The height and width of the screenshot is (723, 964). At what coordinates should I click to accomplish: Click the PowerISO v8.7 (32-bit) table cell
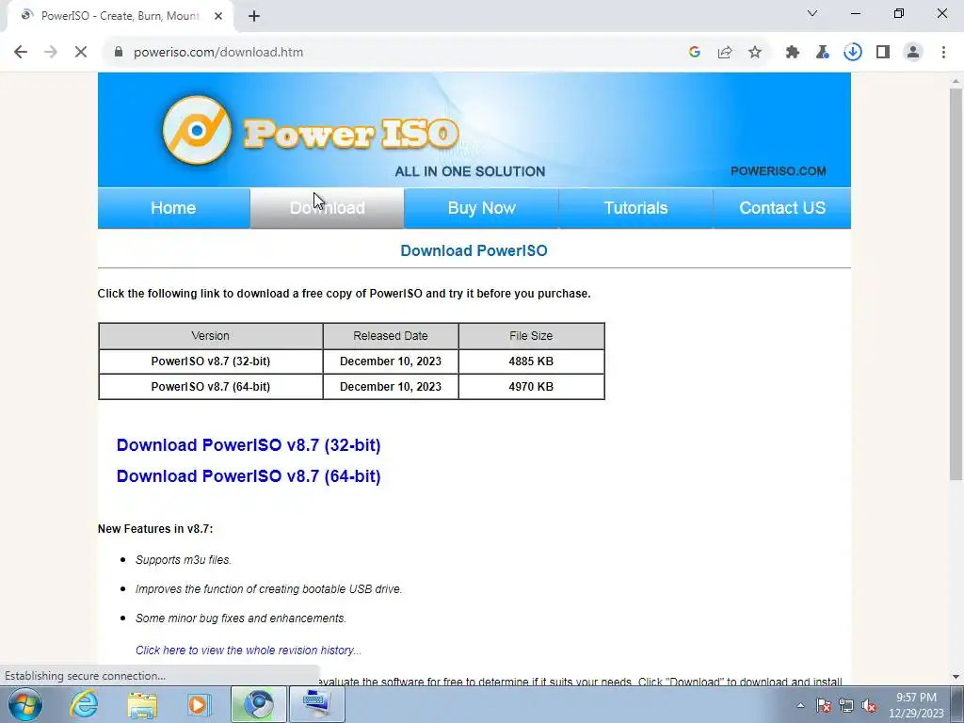click(210, 361)
